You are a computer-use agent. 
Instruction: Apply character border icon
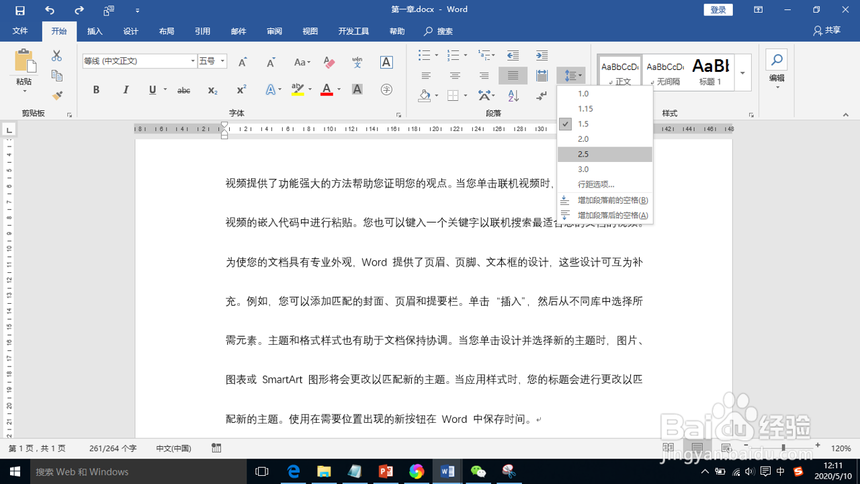coord(386,62)
